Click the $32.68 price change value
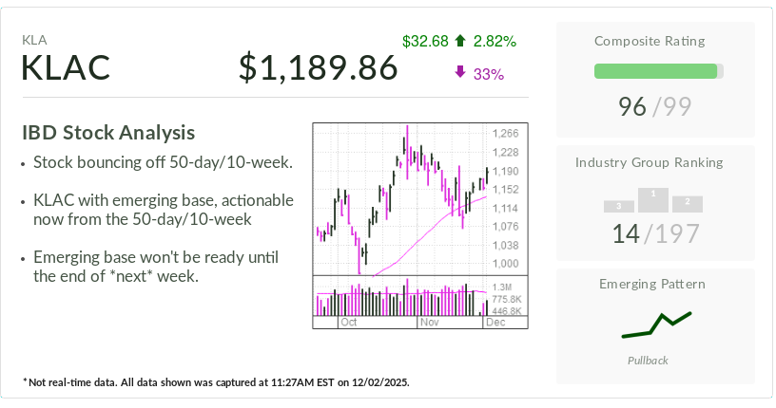 click(425, 41)
